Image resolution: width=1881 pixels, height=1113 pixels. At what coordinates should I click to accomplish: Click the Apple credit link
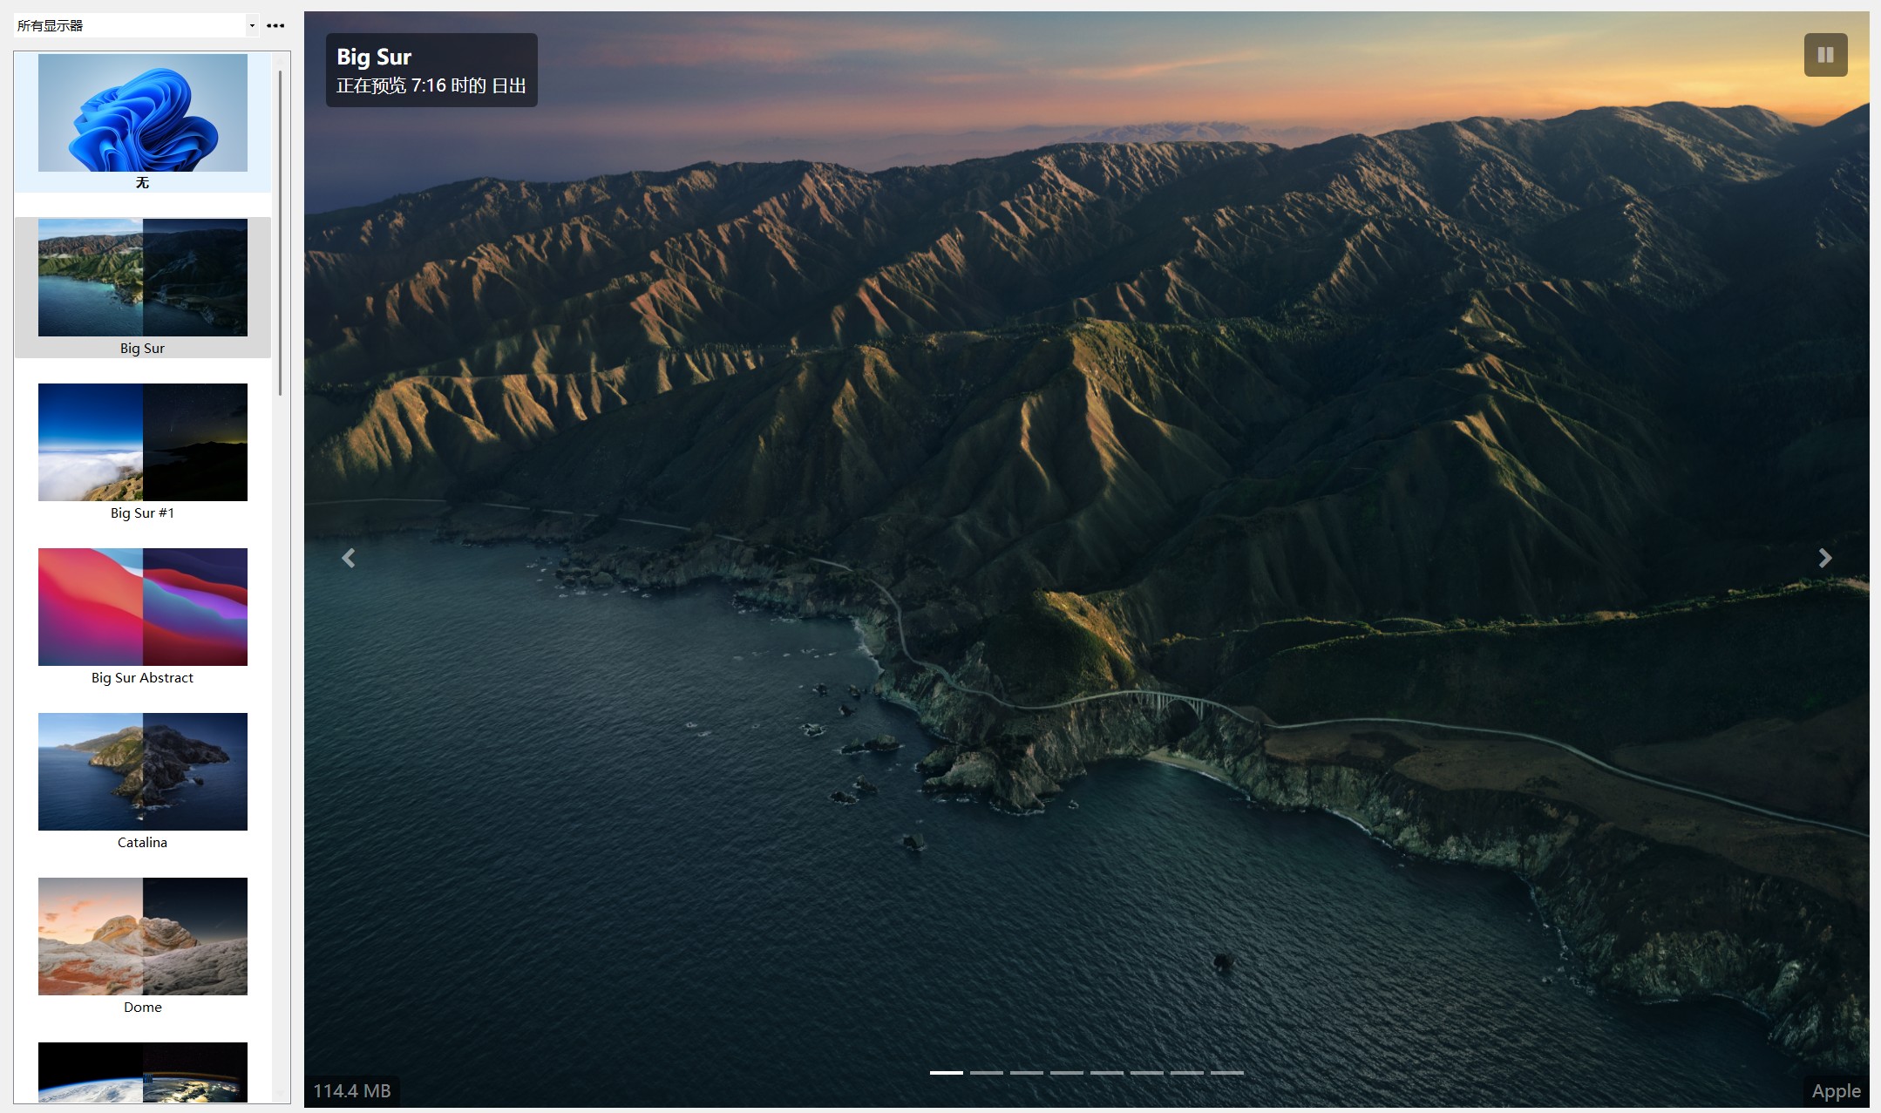point(1835,1090)
